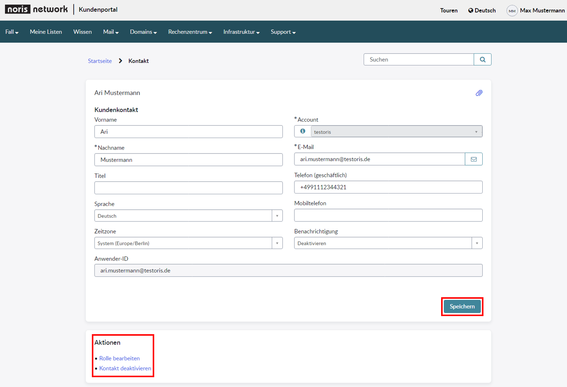Viewport: 567px width, 387px height.
Task: Open the Sprache dropdown
Action: click(x=189, y=216)
